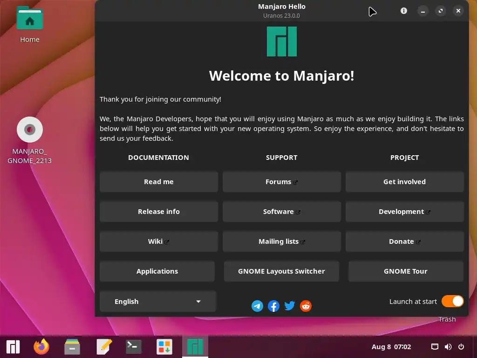Maximize the Manjaro Hello window

[441, 11]
